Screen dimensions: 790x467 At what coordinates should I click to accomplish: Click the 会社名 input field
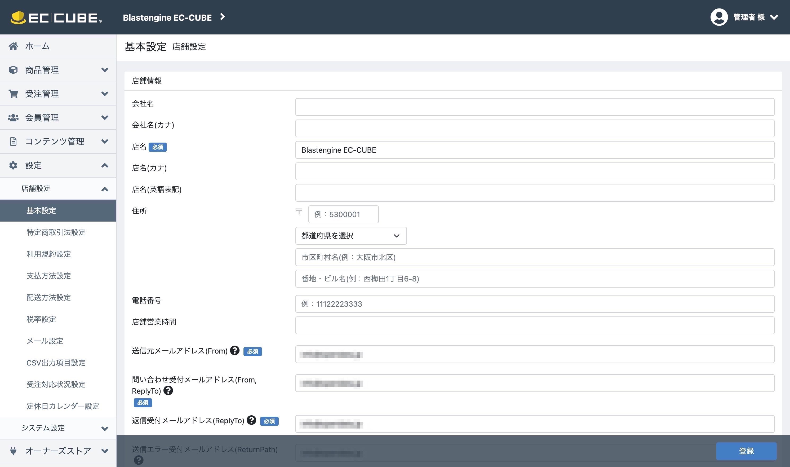[534, 107]
